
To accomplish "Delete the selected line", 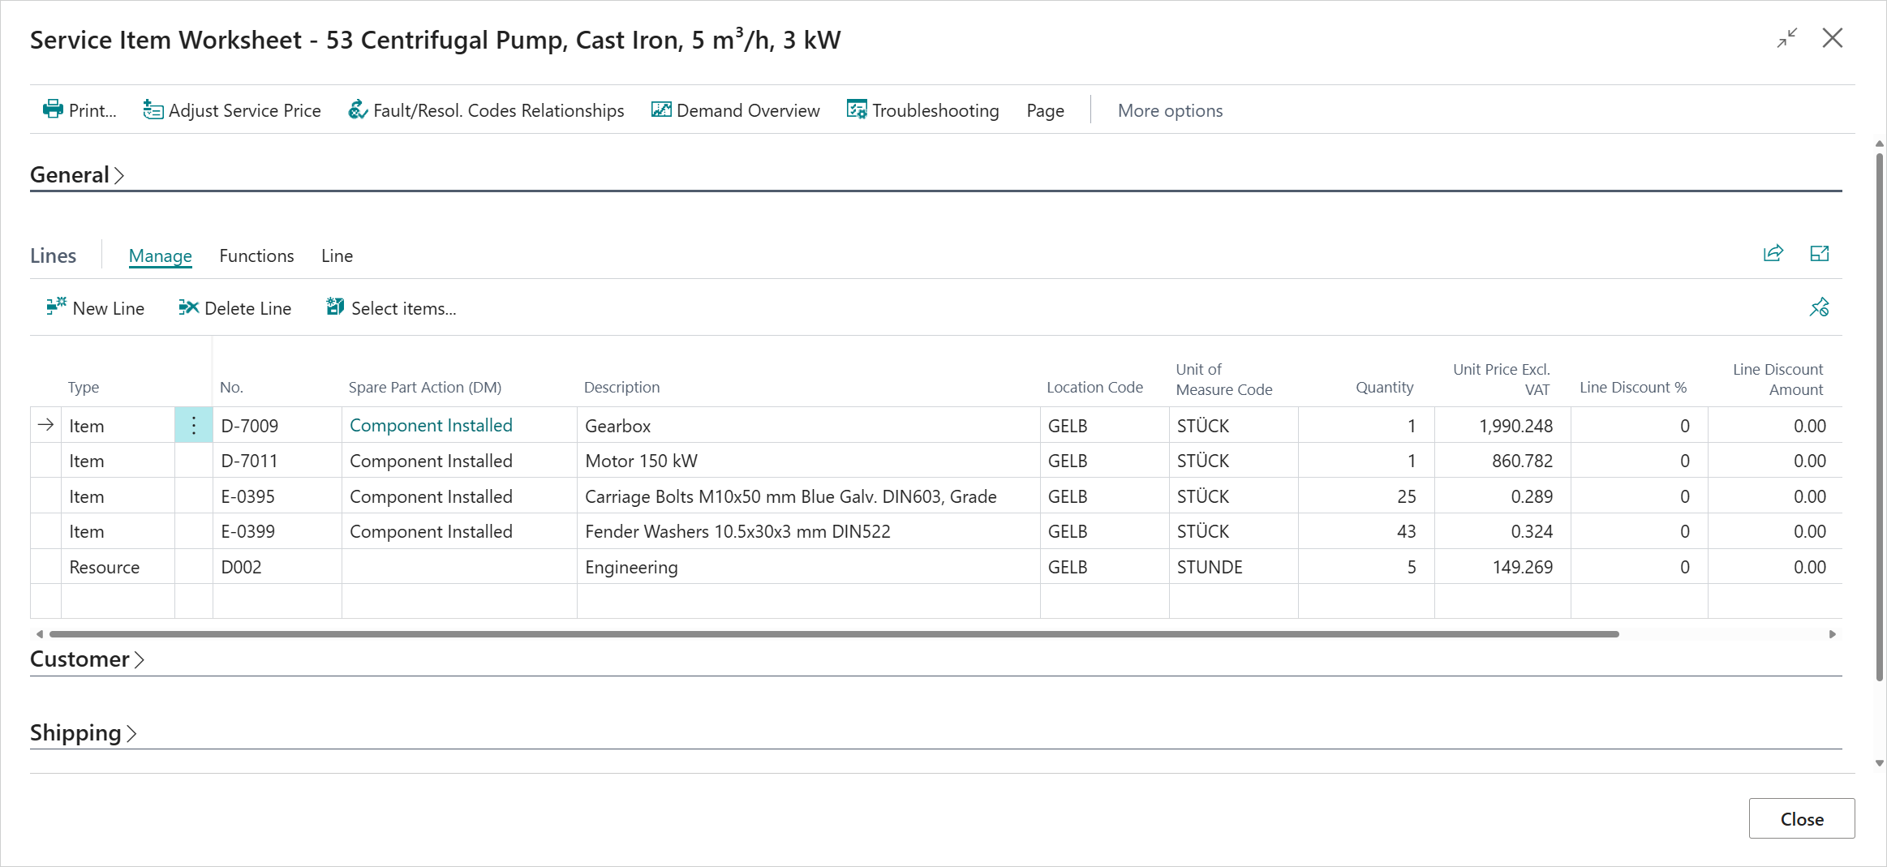I will pos(234,308).
